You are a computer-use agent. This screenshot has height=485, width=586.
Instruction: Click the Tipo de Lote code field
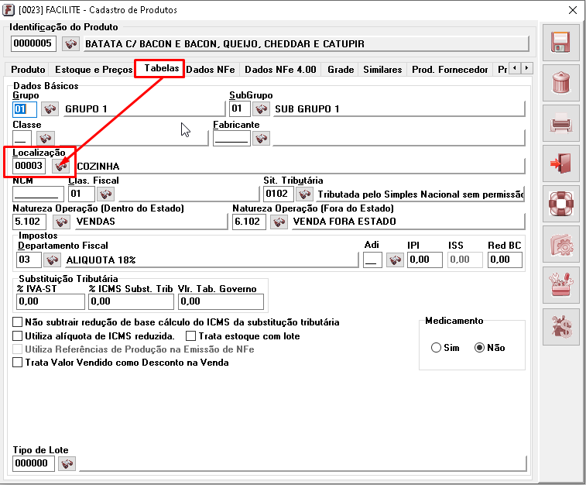(33, 463)
